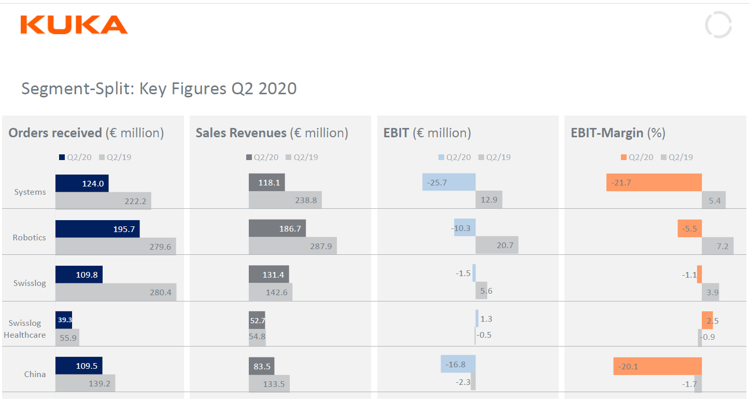Click the Healthcare sales bar showing 52.7
Image resolution: width=750 pixels, height=403 pixels.
click(257, 320)
